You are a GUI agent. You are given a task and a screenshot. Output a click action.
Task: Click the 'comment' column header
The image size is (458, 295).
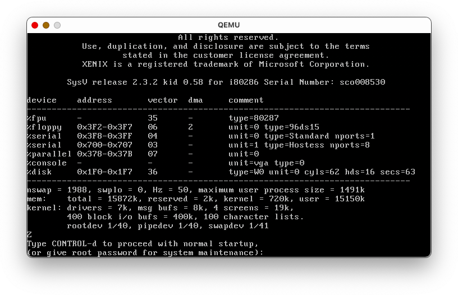pyautogui.click(x=246, y=100)
